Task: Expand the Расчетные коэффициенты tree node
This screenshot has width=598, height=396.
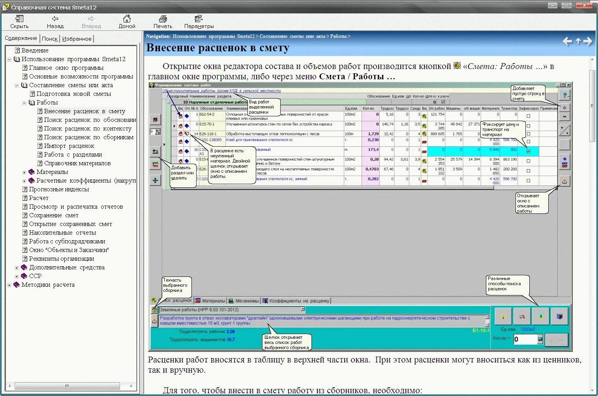Action: 24,181
